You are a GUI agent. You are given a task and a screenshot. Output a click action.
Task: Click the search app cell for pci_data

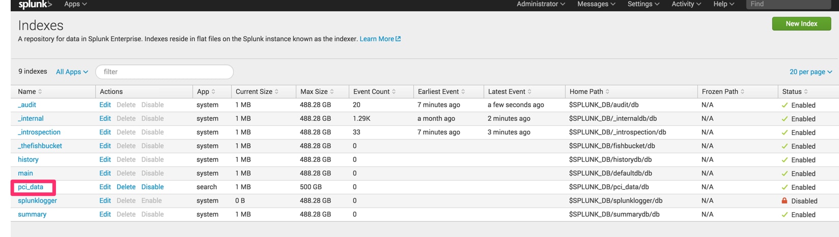[207, 187]
